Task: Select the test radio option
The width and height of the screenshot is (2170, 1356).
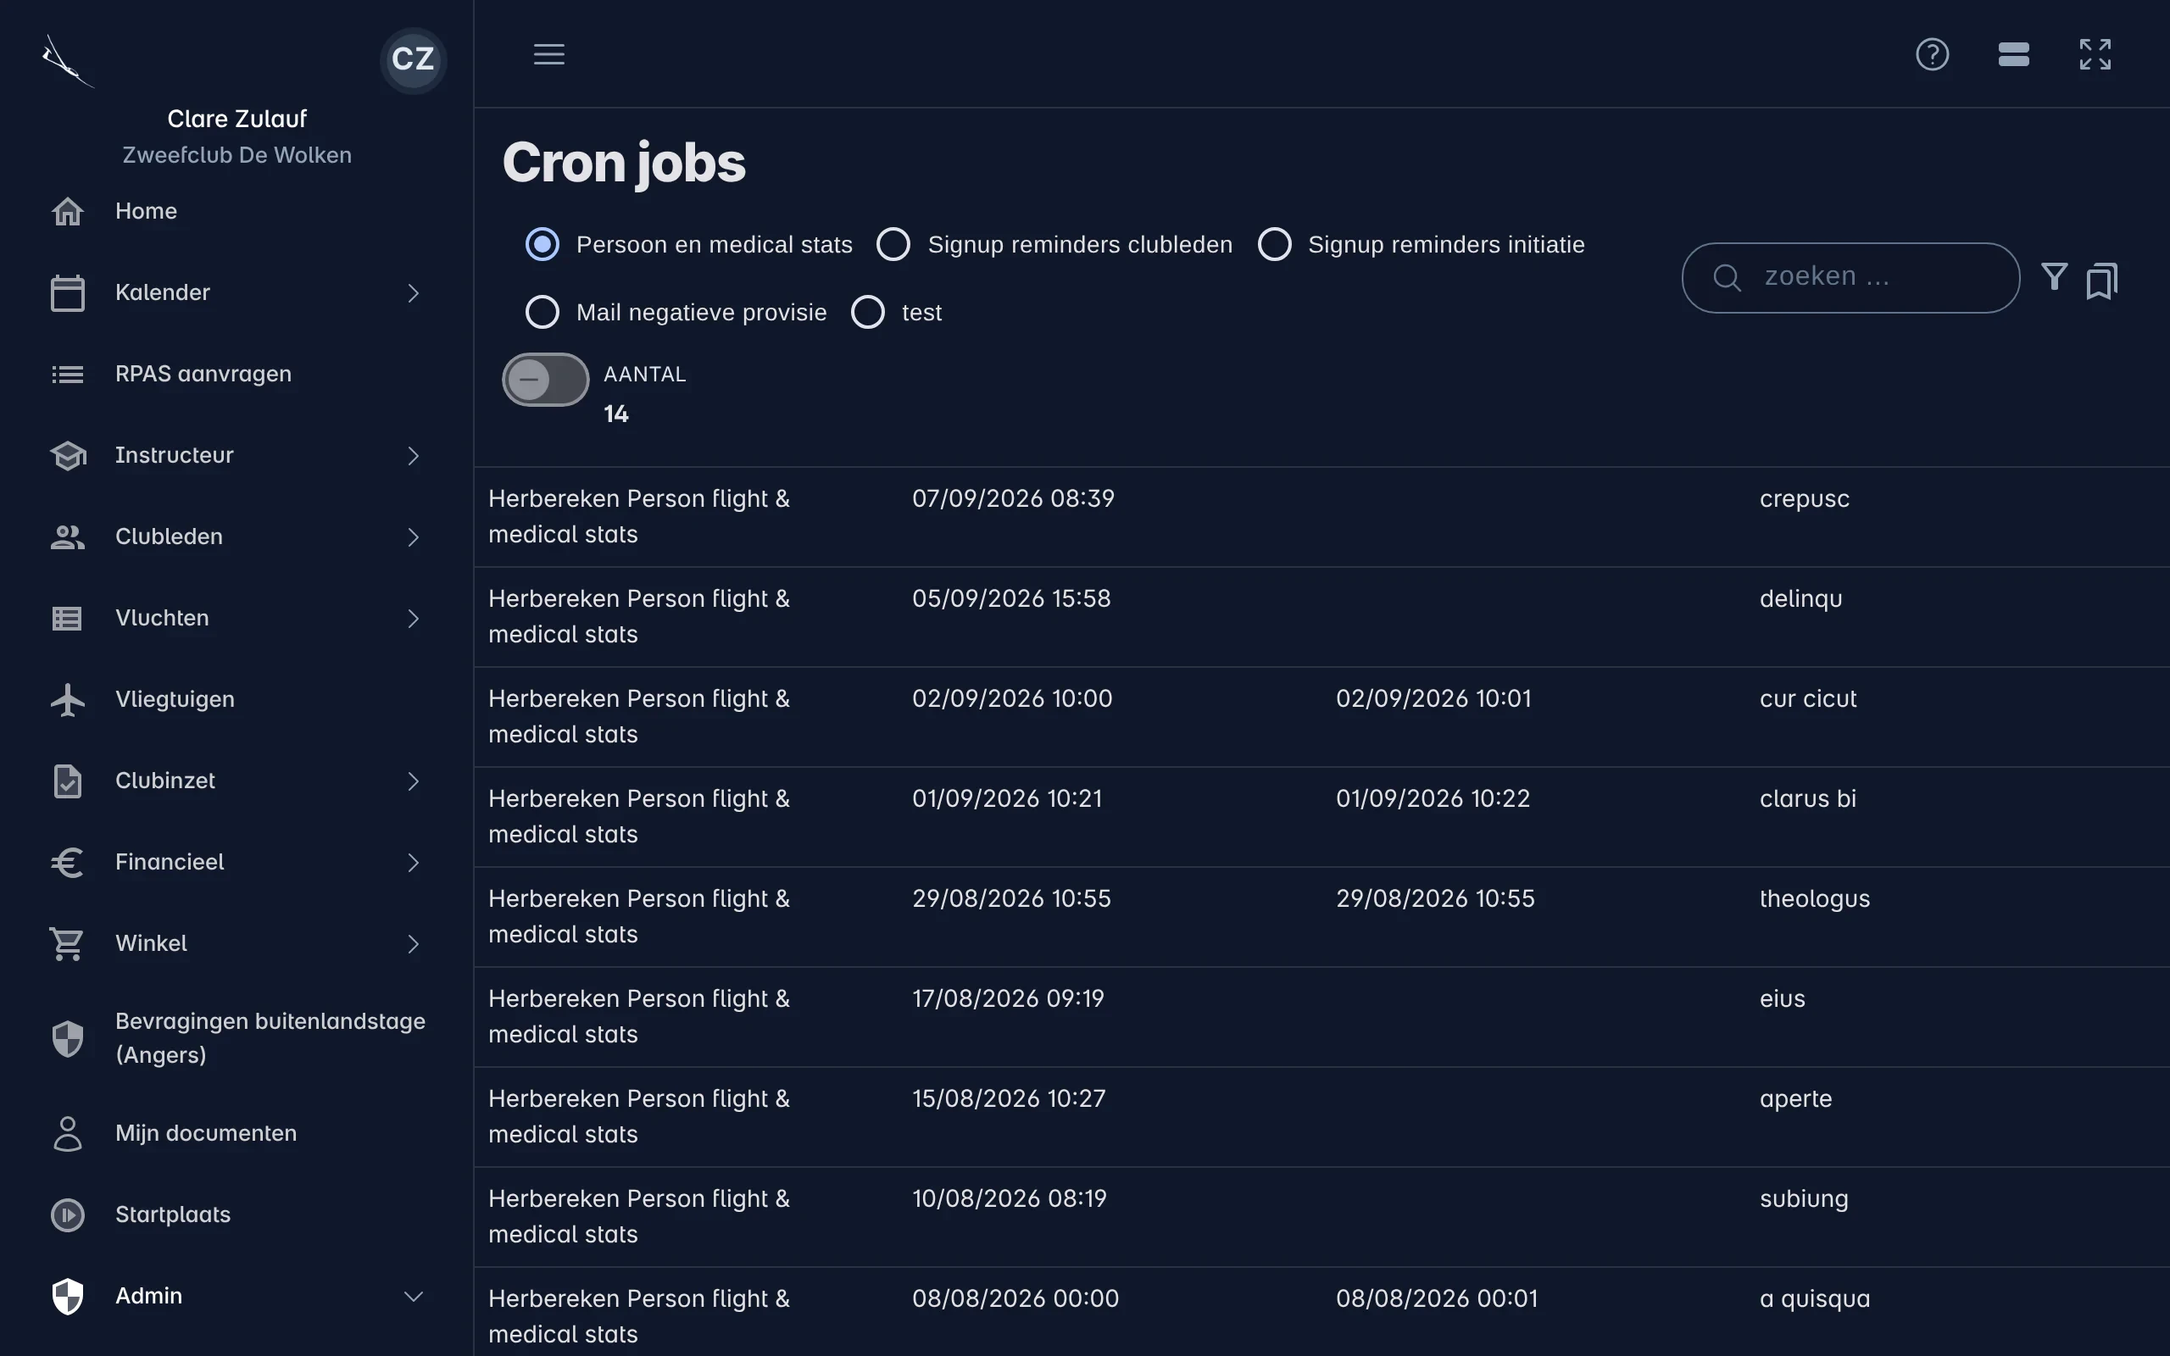Action: click(867, 312)
